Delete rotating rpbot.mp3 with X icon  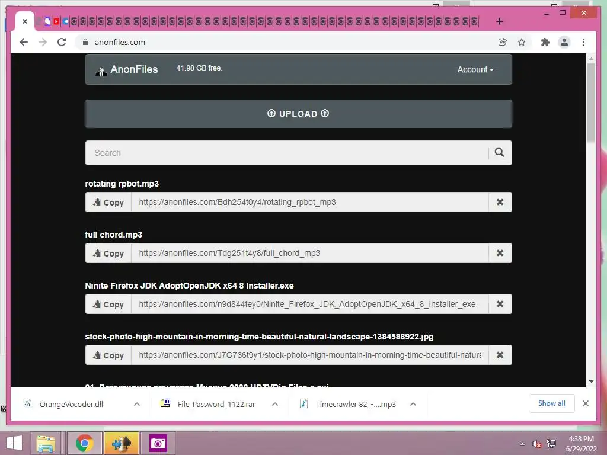pyautogui.click(x=500, y=203)
